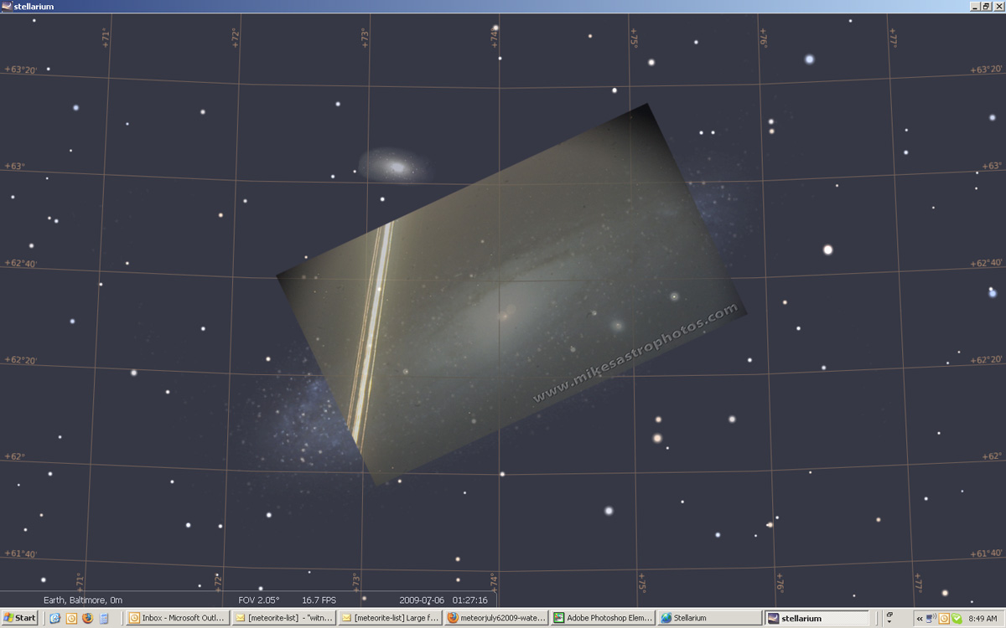The width and height of the screenshot is (1006, 628).
Task: Click the Outlook tray icon
Action: coord(944,619)
